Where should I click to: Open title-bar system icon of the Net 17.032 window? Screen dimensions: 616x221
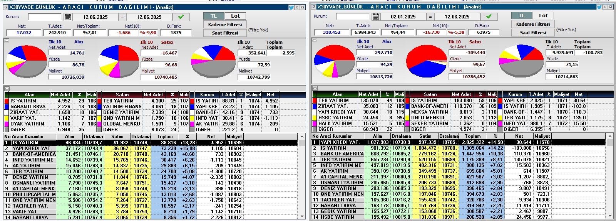(x=5, y=7)
